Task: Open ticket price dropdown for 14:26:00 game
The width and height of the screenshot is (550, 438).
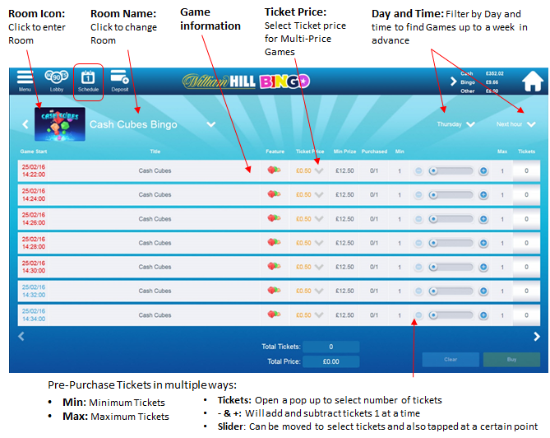Action: click(319, 219)
